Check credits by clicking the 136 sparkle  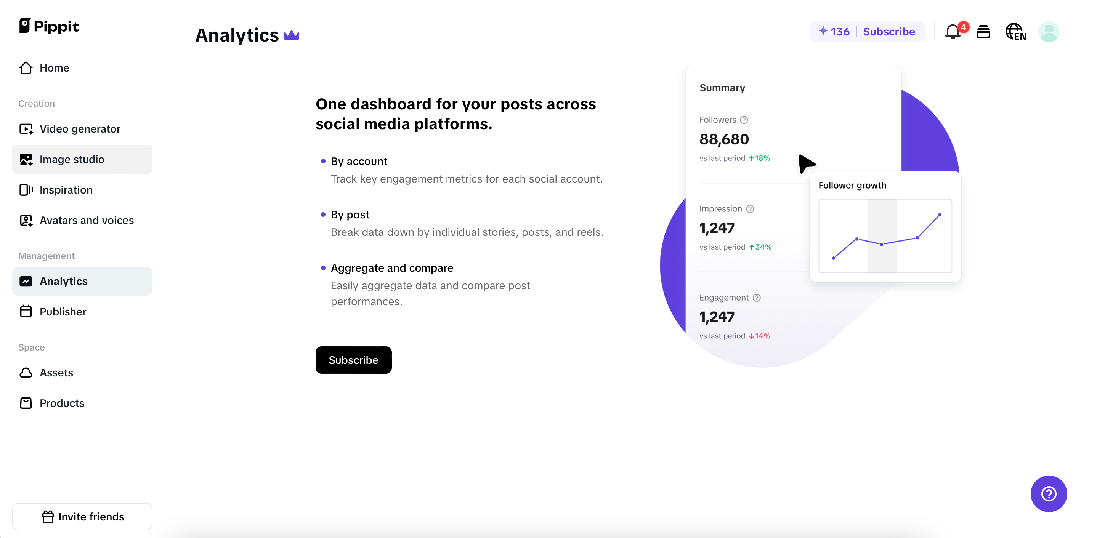[x=833, y=31]
